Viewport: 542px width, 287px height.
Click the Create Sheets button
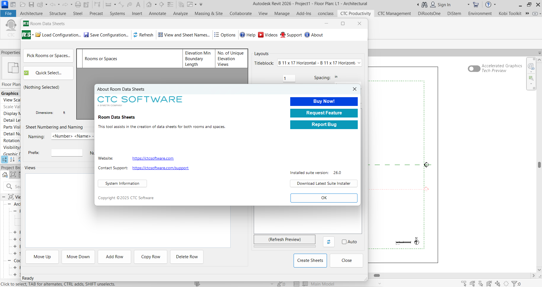tap(310, 260)
